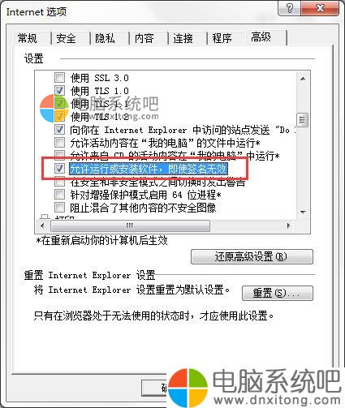Click the horizontal scroll left arrow
The width and height of the screenshot is (345, 408).
pyautogui.click(x=42, y=225)
